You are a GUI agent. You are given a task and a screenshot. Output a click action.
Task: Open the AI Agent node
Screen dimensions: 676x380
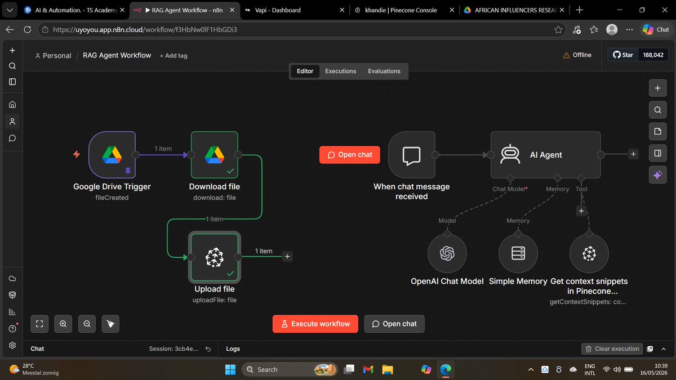(x=545, y=155)
